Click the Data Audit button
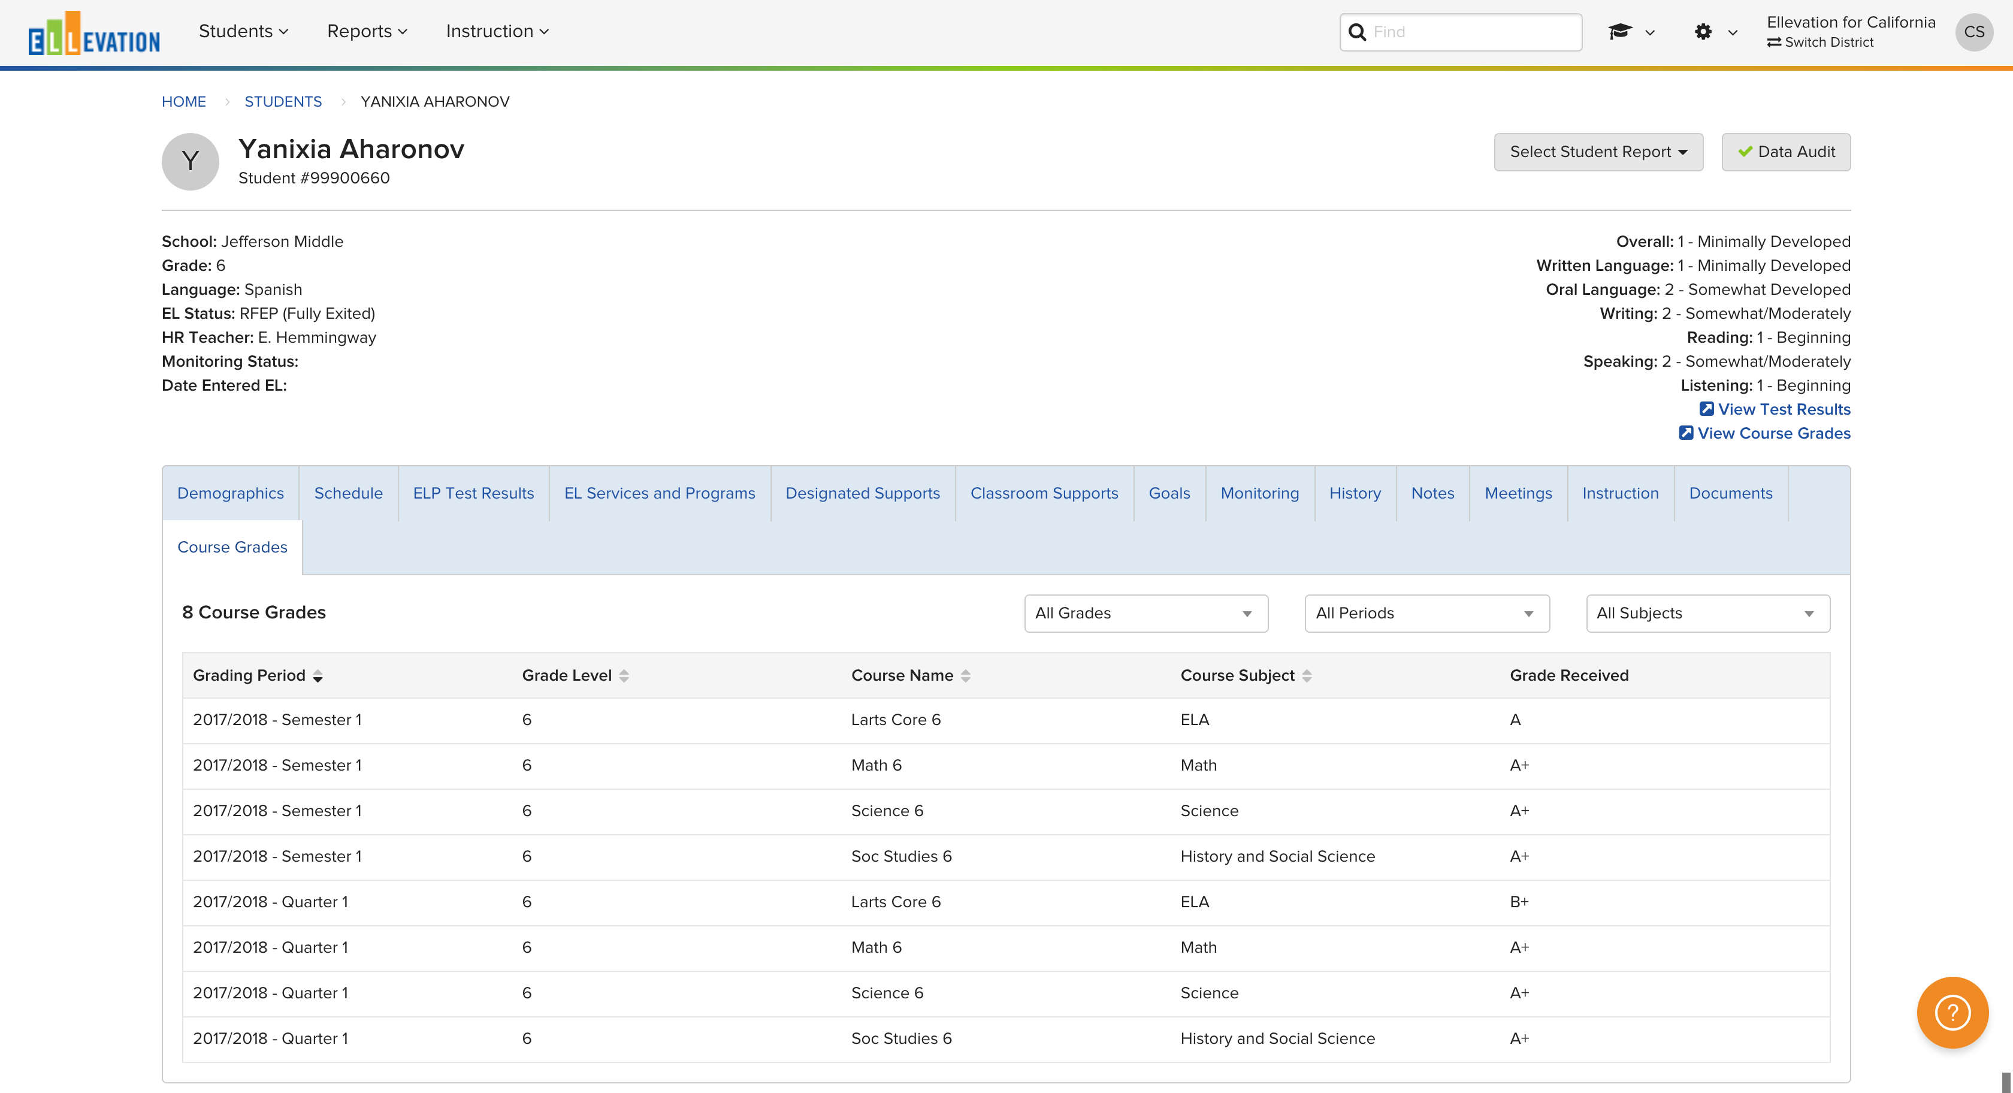Image resolution: width=2013 pixels, height=1093 pixels. 1785,152
